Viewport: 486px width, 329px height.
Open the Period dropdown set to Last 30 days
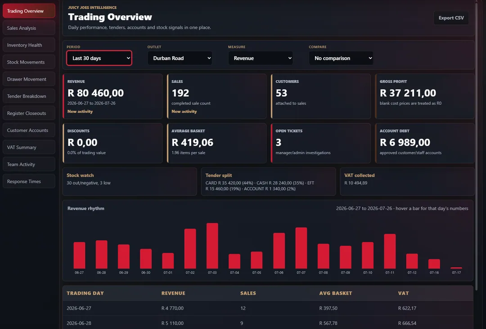pos(99,58)
